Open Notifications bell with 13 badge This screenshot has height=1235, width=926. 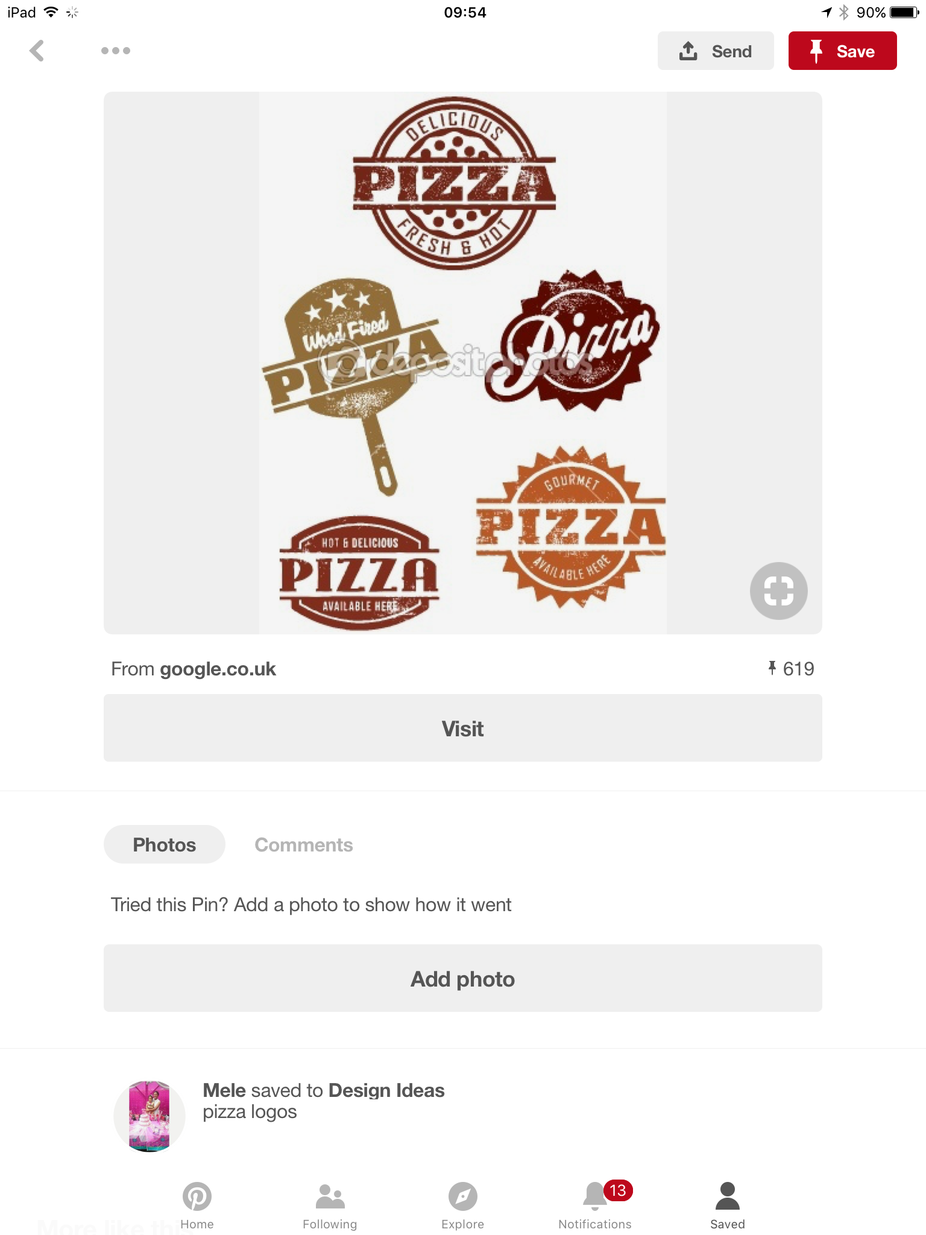[x=596, y=1197]
